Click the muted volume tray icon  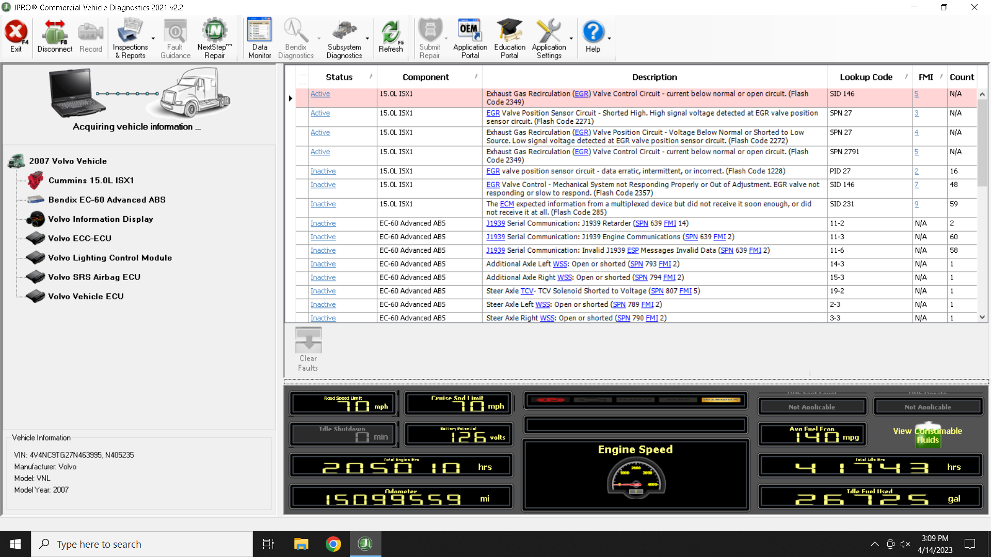coord(905,544)
